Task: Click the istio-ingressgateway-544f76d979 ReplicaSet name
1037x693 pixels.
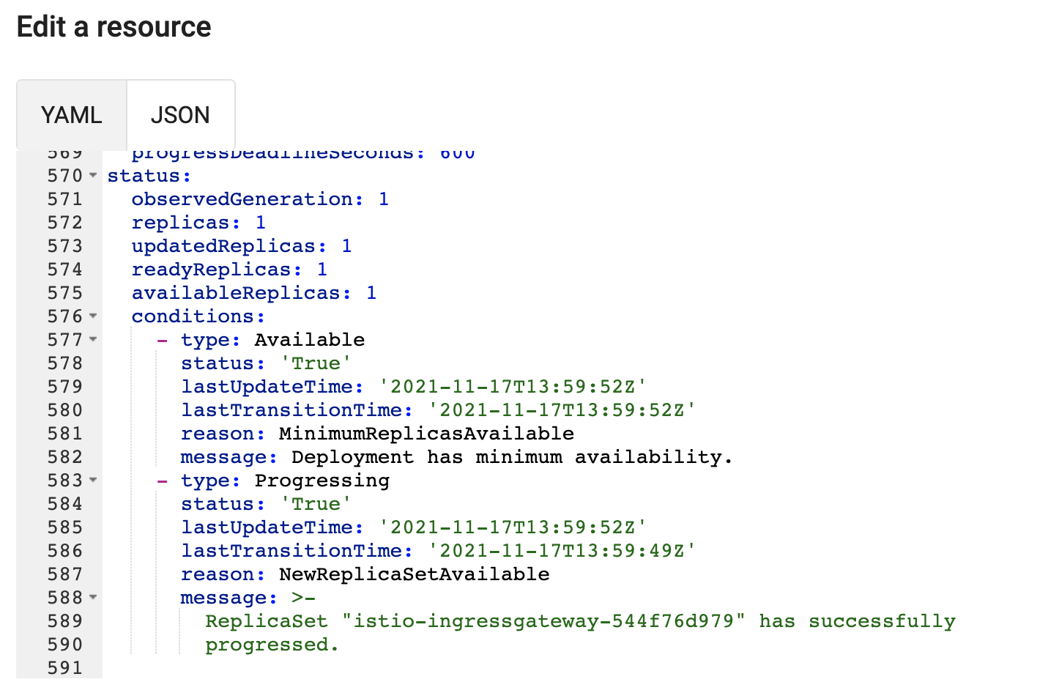Action: [x=543, y=621]
